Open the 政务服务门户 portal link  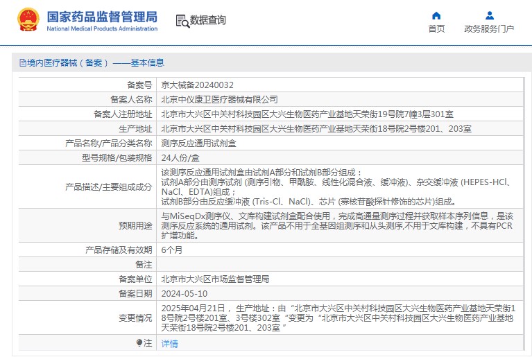[489, 29]
